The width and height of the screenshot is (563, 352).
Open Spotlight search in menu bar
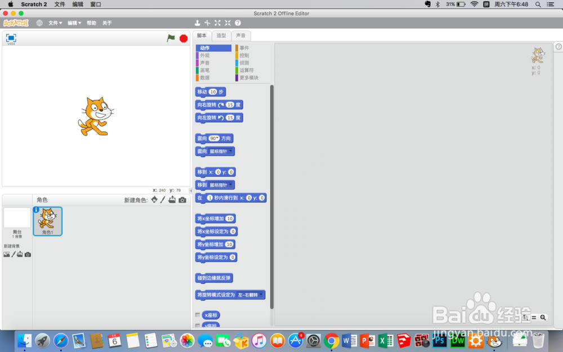538,5
